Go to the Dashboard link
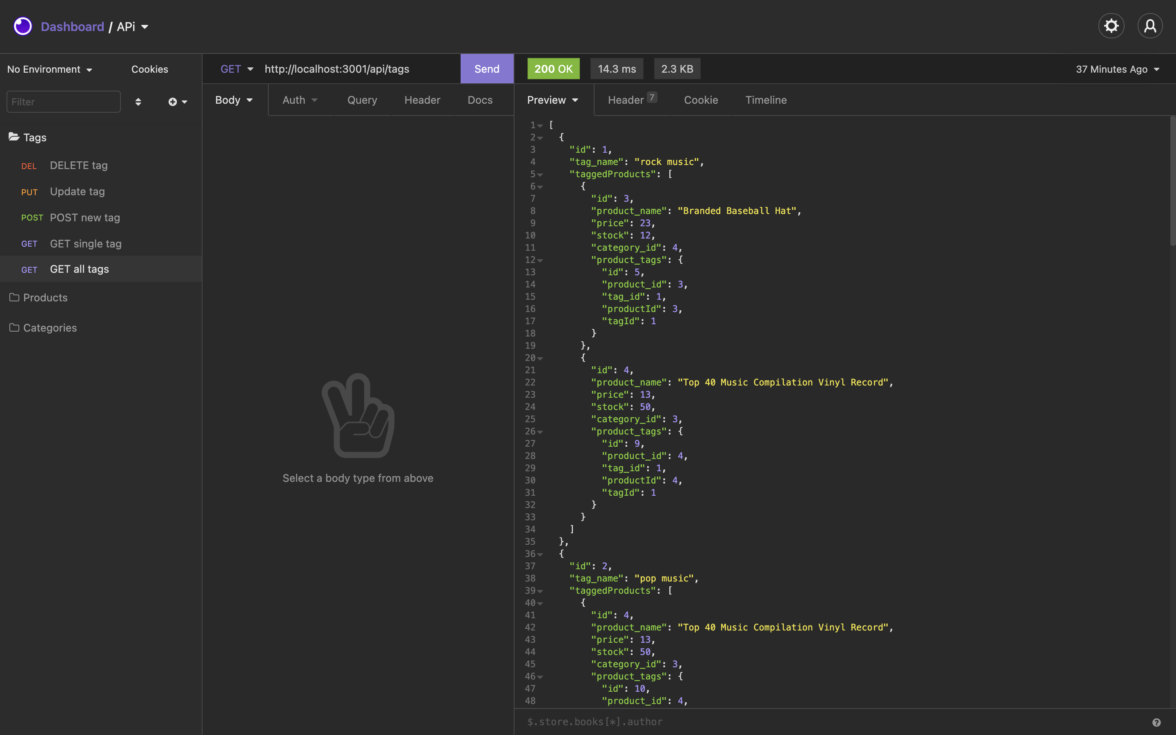 (72, 27)
